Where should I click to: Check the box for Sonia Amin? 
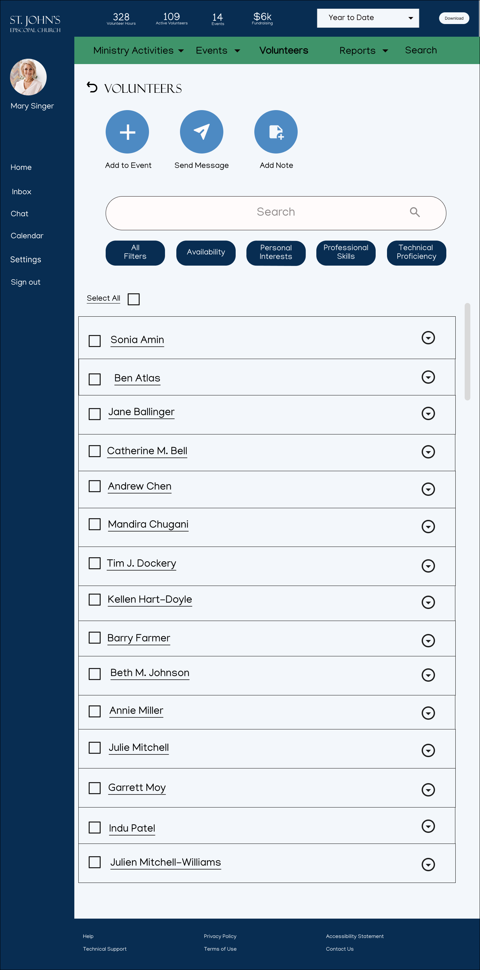coord(94,341)
